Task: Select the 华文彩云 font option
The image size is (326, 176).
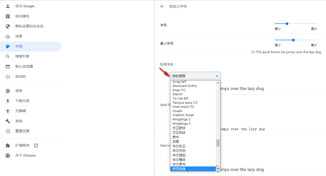Action: 193,146
